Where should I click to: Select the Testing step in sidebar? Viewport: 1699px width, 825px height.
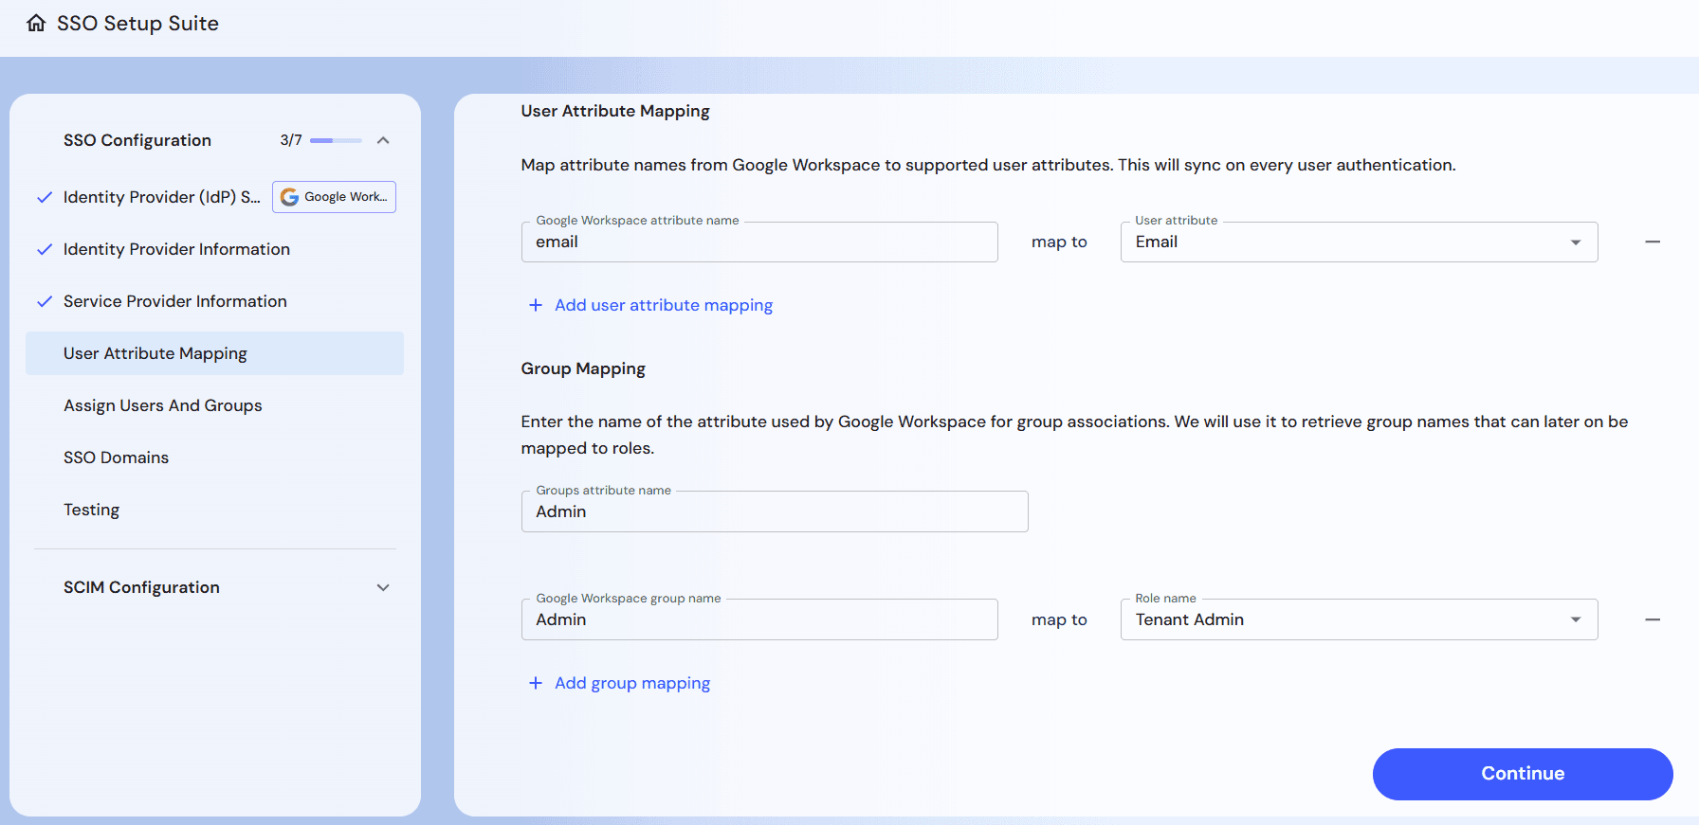coord(91,510)
